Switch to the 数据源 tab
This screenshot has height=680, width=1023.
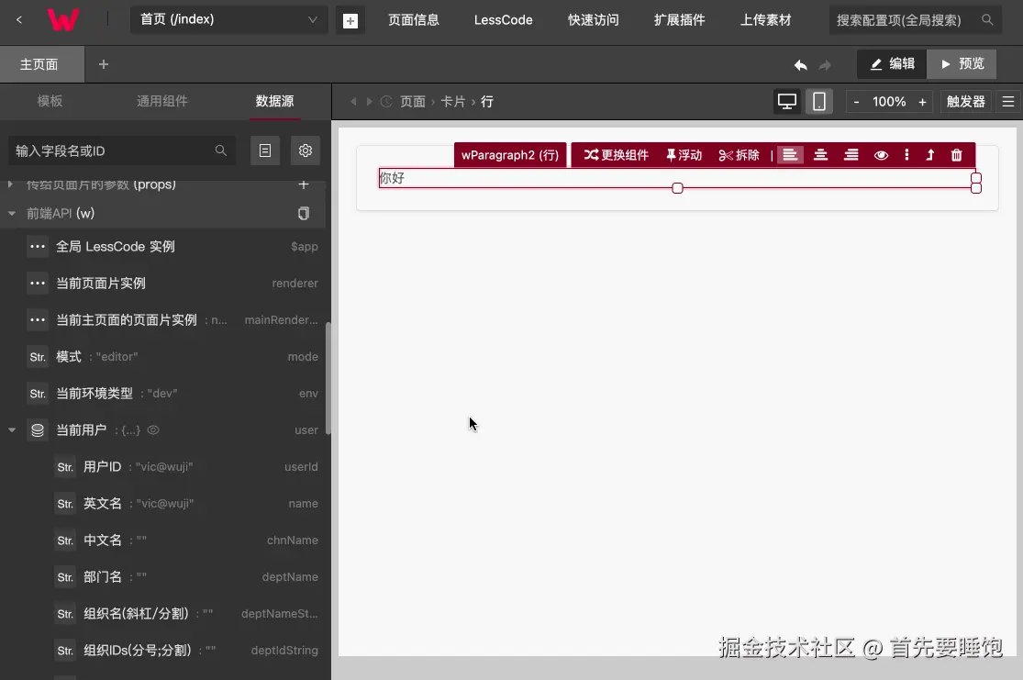click(274, 101)
